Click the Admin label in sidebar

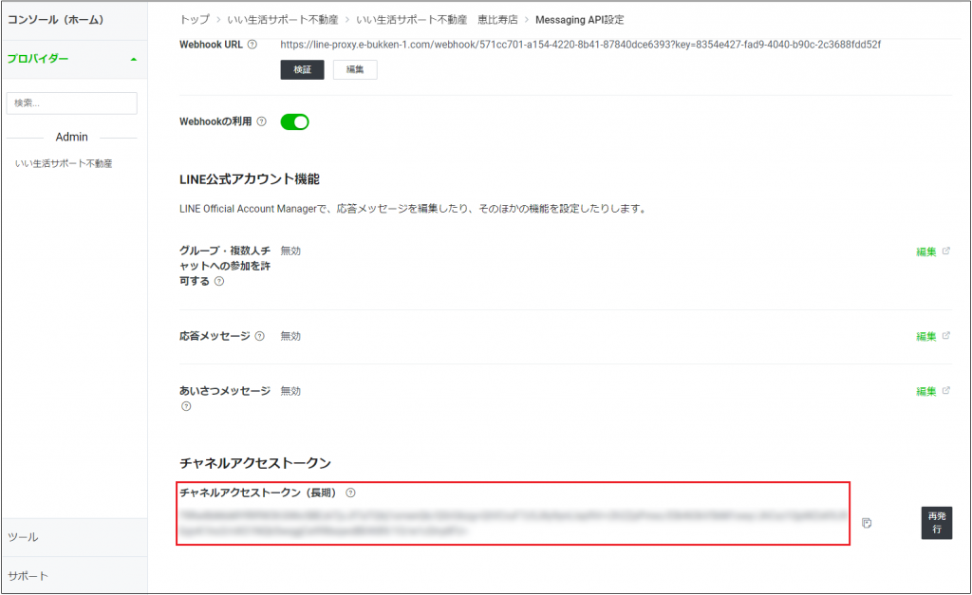pos(72,137)
